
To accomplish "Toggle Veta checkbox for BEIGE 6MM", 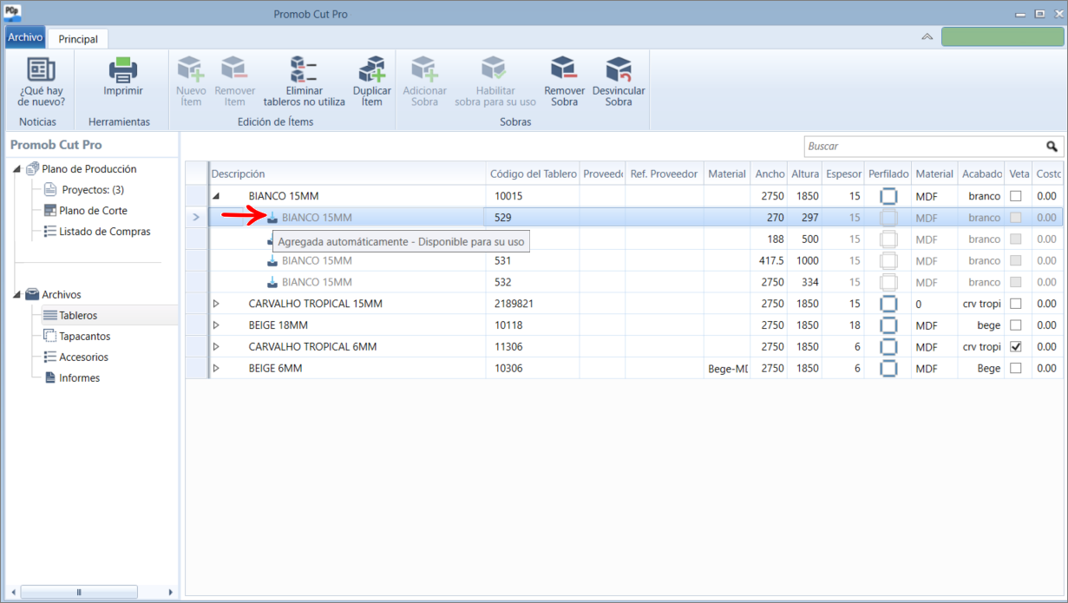I will tap(1016, 369).
